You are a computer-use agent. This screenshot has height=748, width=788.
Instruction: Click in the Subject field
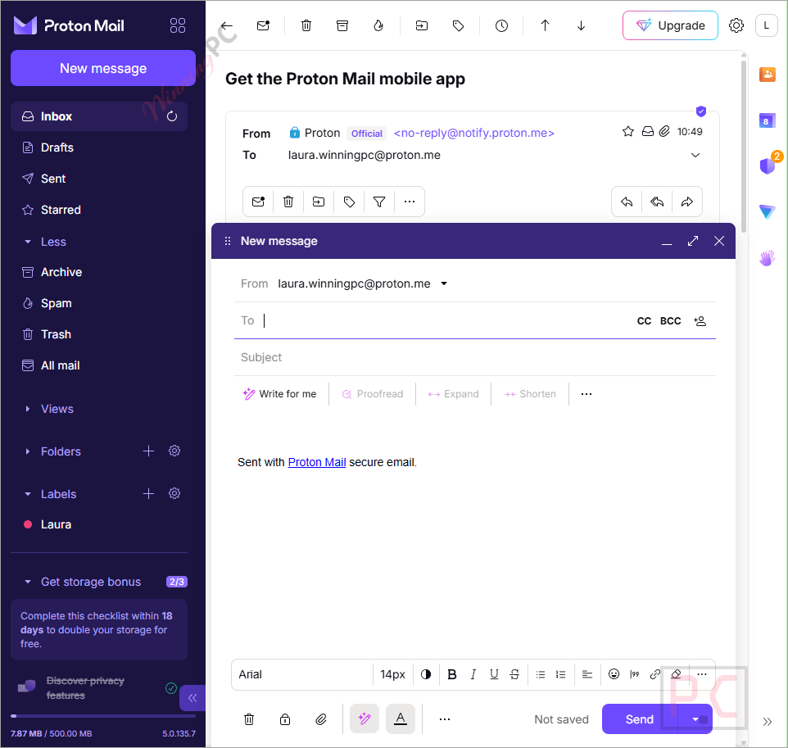coord(475,358)
